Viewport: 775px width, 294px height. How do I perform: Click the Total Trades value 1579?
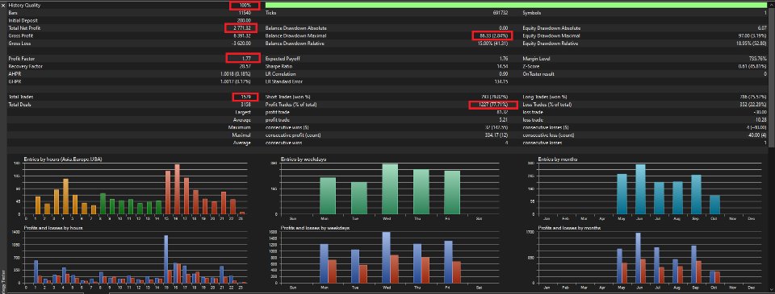click(245, 97)
